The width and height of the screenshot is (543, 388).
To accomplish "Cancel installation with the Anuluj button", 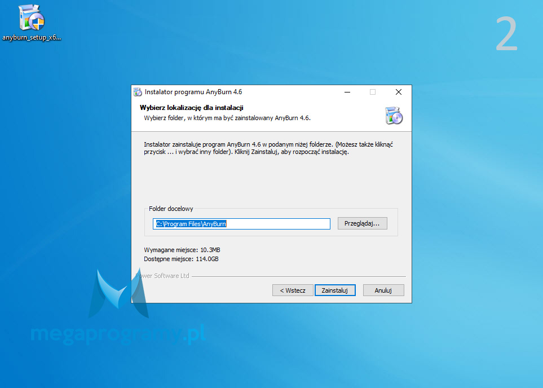I will (383, 290).
